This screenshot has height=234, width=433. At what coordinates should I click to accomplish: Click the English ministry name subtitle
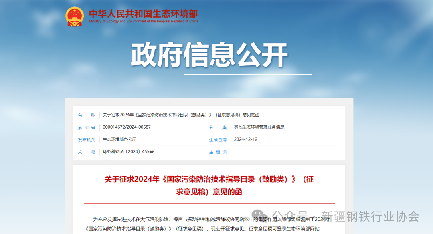[143, 21]
